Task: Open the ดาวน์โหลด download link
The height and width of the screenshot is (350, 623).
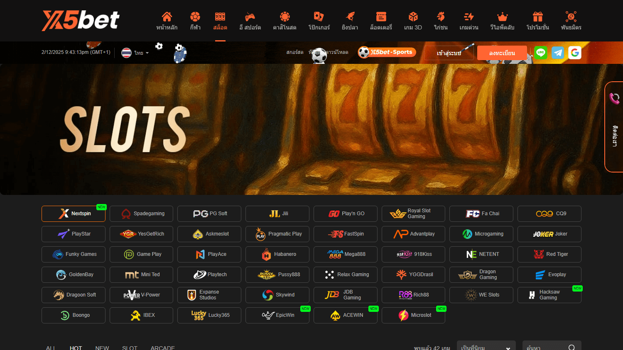Action: pyautogui.click(x=336, y=53)
